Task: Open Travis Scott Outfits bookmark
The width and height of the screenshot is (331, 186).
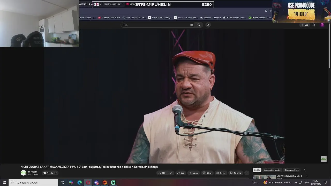Action: 160,18
